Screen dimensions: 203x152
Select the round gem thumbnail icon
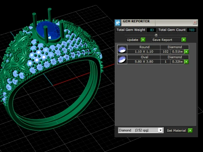122,49
